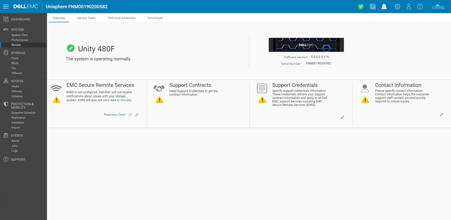The image size is (451, 220).
Task: Switch to the Service Tasks tab
Action: click(86, 18)
